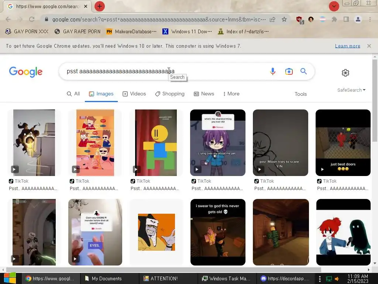The width and height of the screenshot is (378, 284).
Task: Open the uBlock Origin extension icon
Action: [299, 20]
